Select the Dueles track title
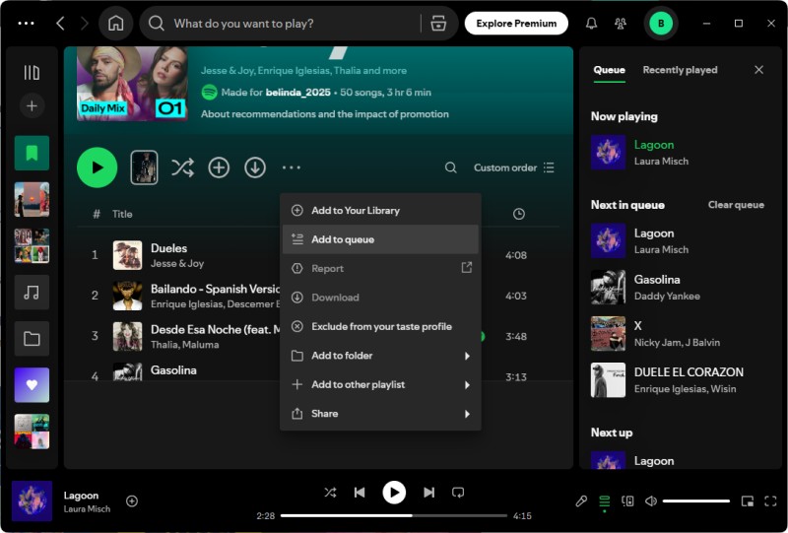The width and height of the screenshot is (788, 533). click(168, 248)
